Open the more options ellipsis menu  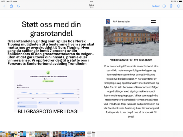[179, 6]
